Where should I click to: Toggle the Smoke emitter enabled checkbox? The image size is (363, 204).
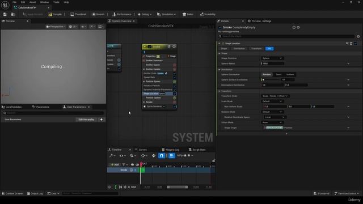[x=150, y=46]
